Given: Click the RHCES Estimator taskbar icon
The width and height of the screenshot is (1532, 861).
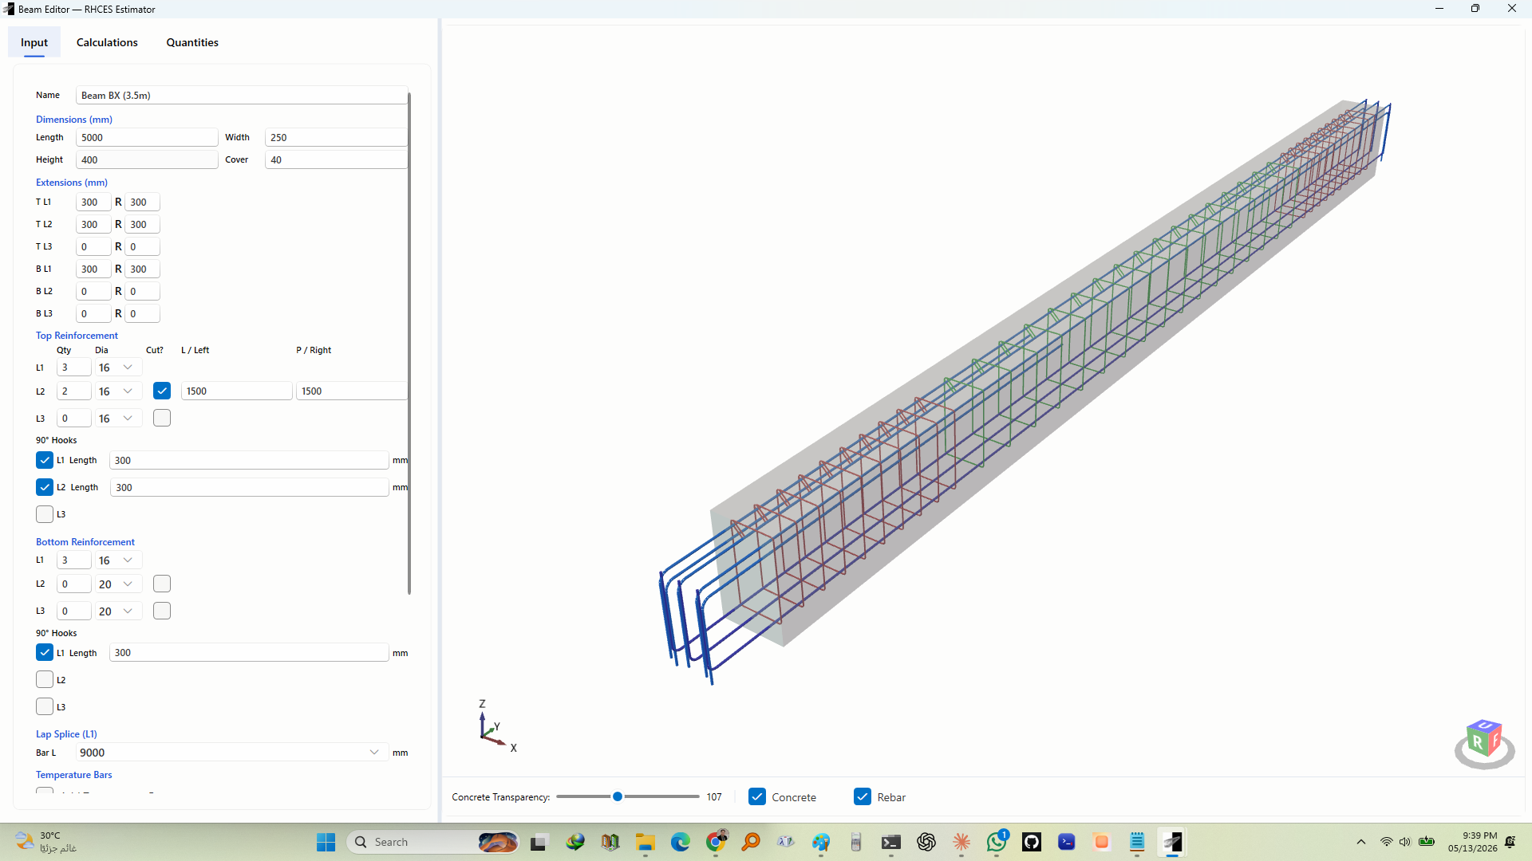Looking at the screenshot, I should click(x=1172, y=842).
